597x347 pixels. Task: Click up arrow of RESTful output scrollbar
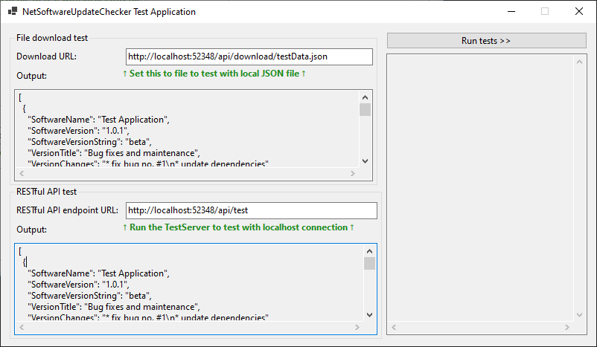pyautogui.click(x=369, y=251)
